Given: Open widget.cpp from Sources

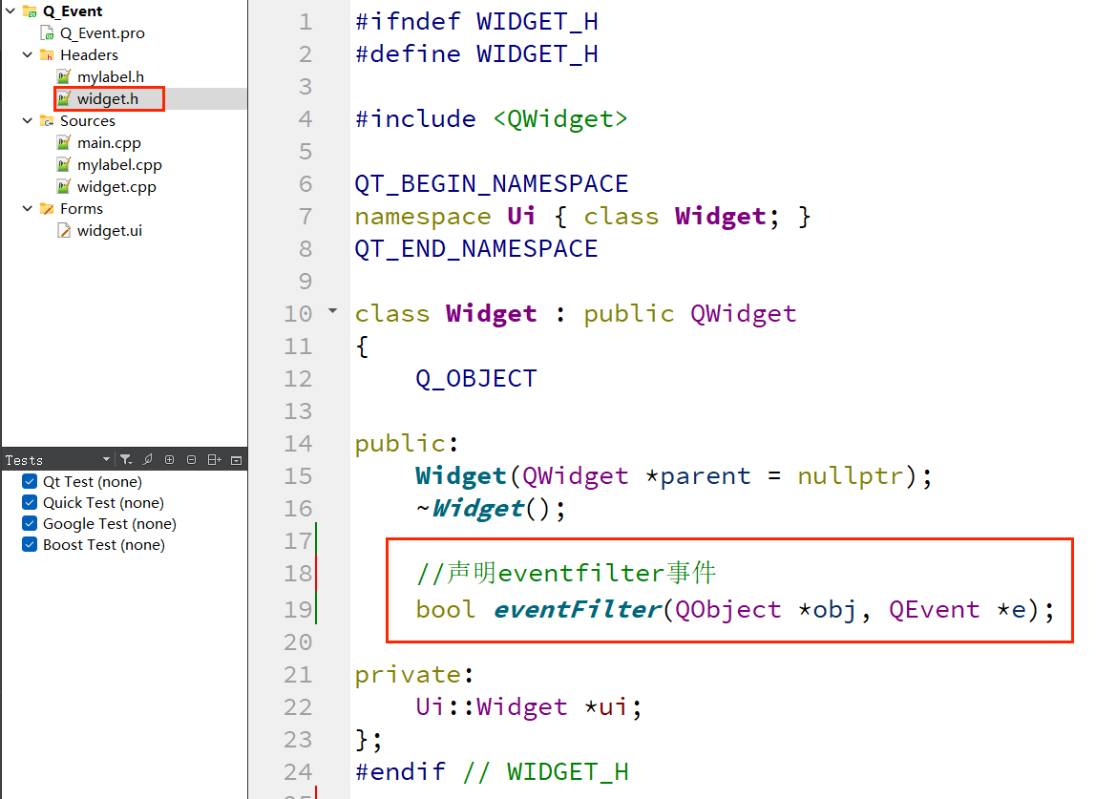Looking at the screenshot, I should [x=116, y=187].
